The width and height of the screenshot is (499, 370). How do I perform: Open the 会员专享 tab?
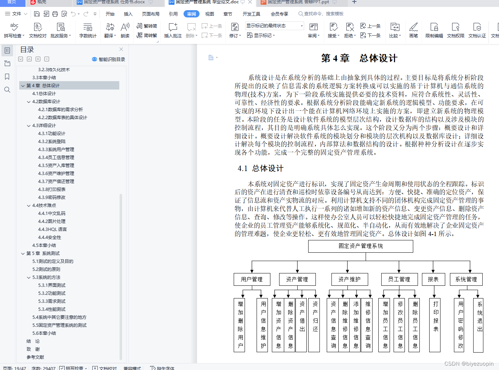[279, 14]
